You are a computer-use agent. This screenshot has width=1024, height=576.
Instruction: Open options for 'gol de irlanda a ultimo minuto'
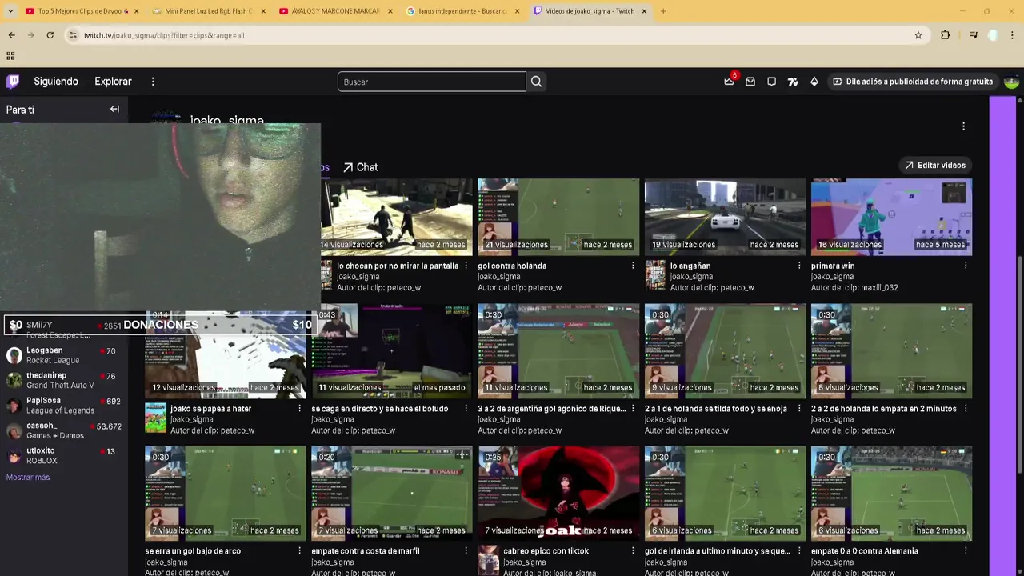[x=798, y=551]
